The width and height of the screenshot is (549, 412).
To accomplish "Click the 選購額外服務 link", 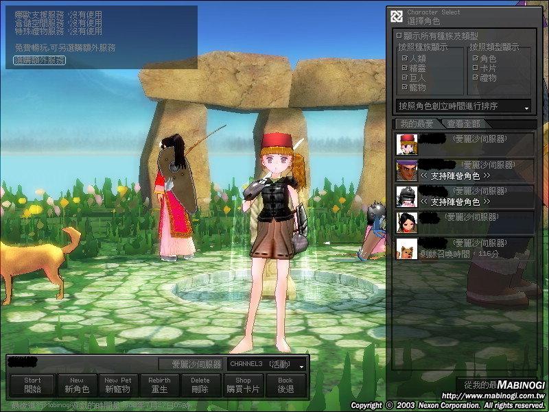I will pyautogui.click(x=40, y=60).
